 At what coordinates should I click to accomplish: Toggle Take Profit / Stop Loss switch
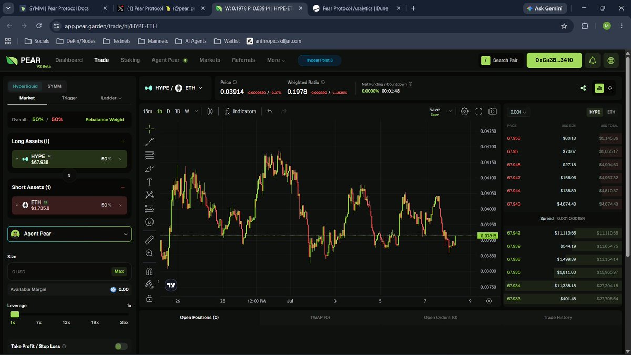point(121,347)
